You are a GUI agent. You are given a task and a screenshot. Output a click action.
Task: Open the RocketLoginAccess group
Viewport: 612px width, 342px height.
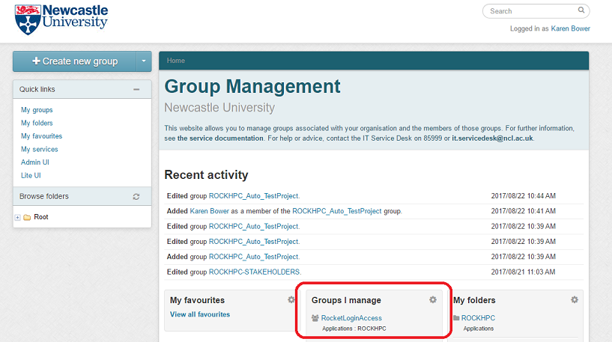click(x=351, y=318)
